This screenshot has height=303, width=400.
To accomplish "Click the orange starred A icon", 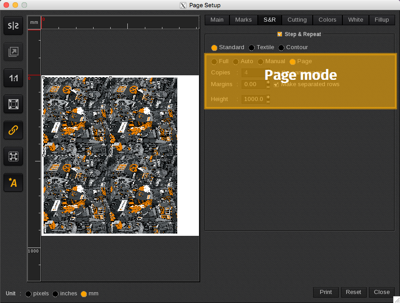I will coord(13,183).
